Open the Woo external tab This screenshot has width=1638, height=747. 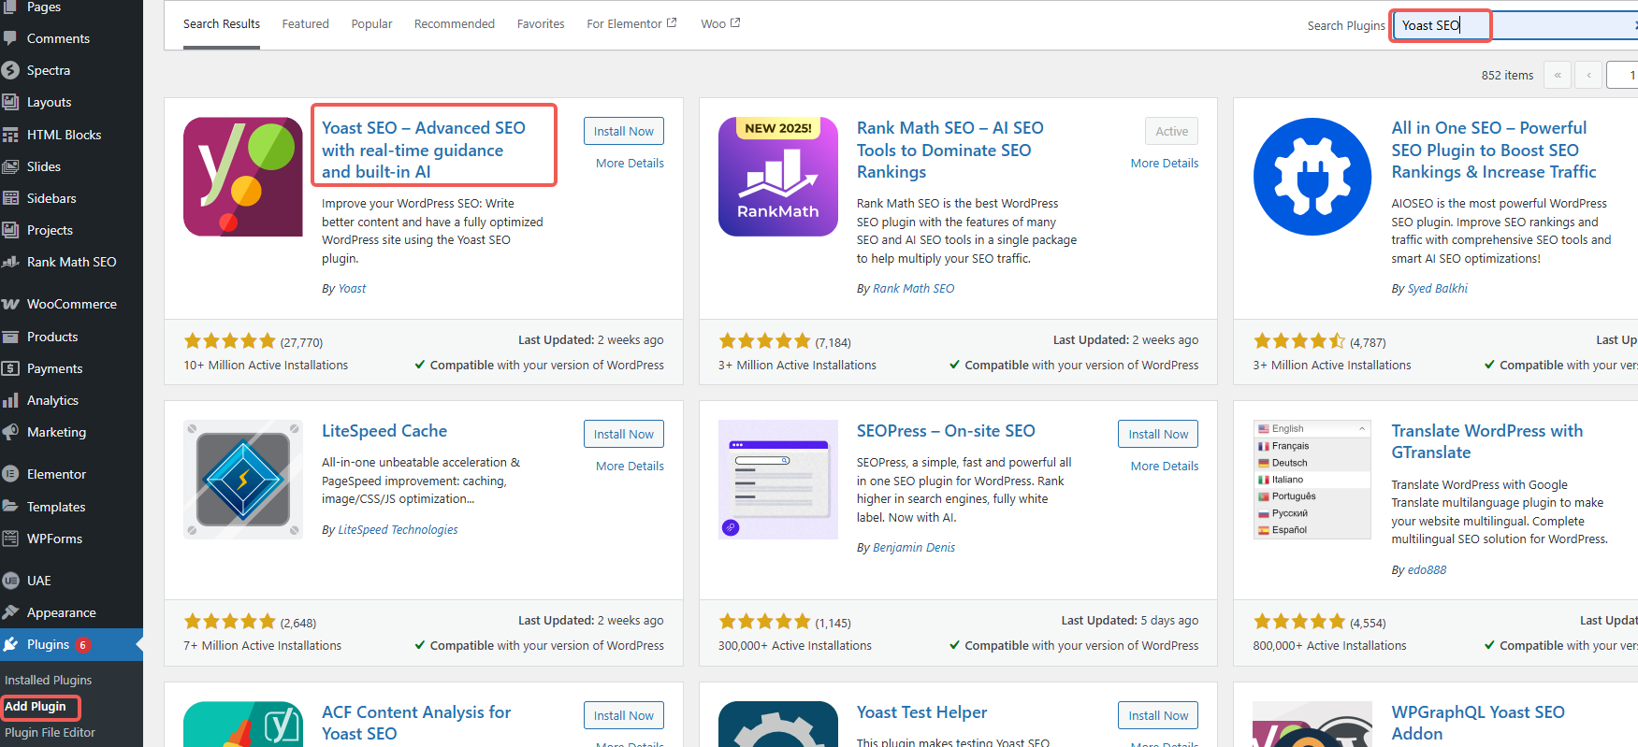click(x=720, y=23)
